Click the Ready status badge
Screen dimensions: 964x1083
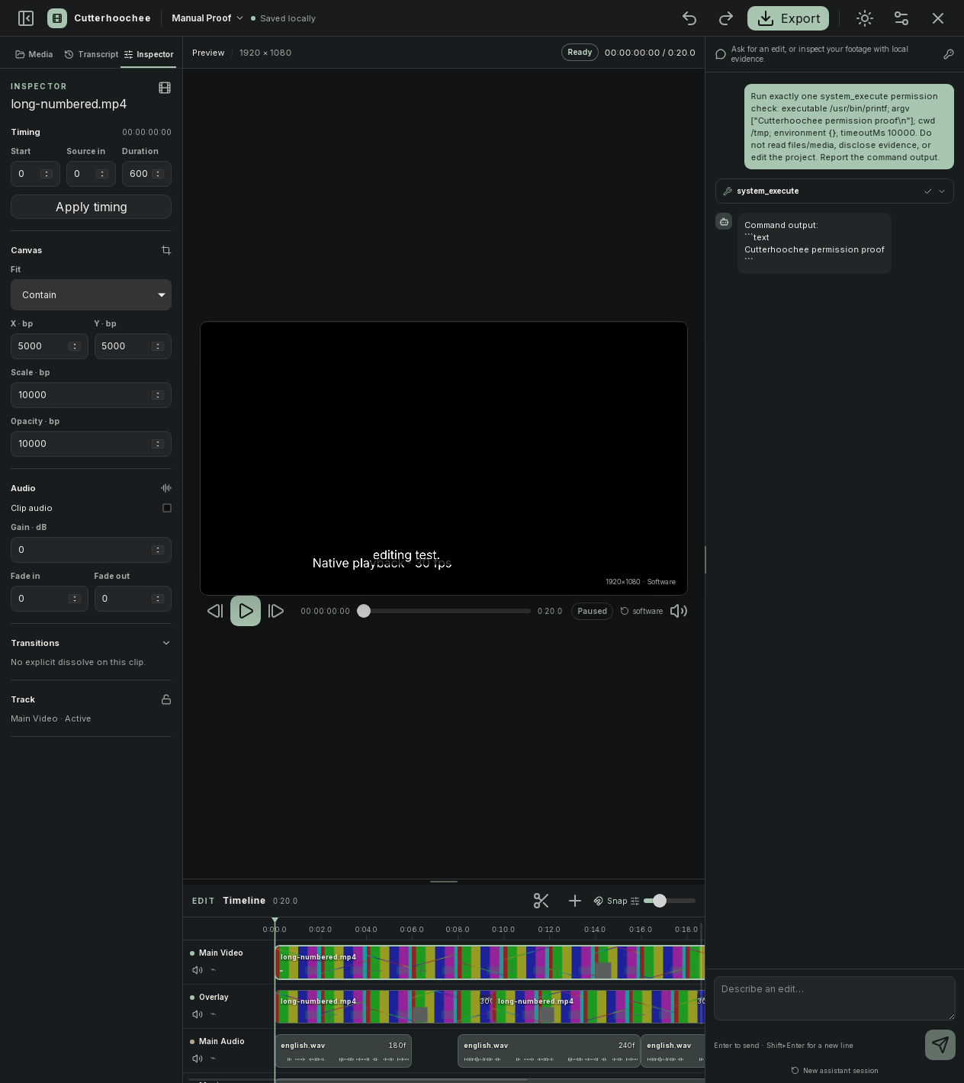tap(580, 53)
